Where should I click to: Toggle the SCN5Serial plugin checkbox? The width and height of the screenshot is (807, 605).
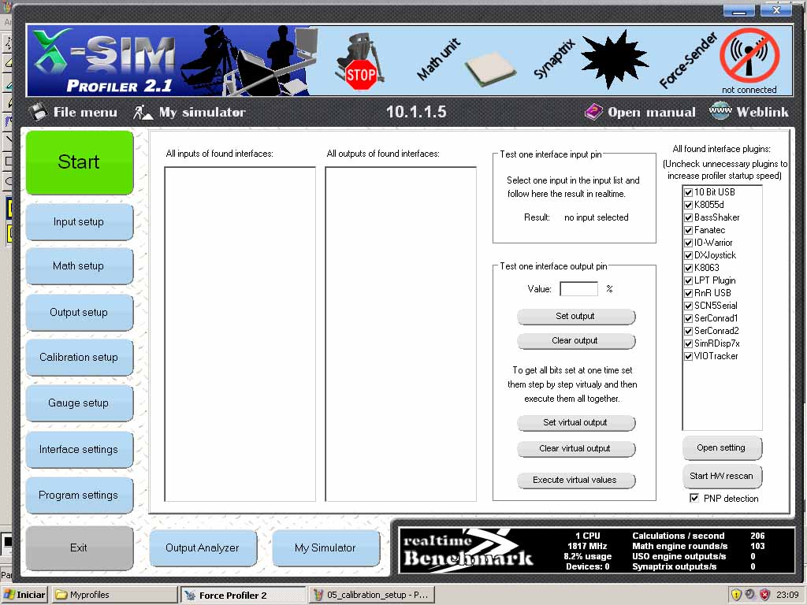[688, 306]
